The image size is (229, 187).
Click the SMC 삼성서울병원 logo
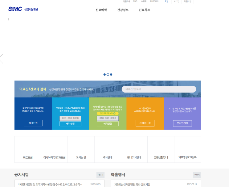point(23,9)
